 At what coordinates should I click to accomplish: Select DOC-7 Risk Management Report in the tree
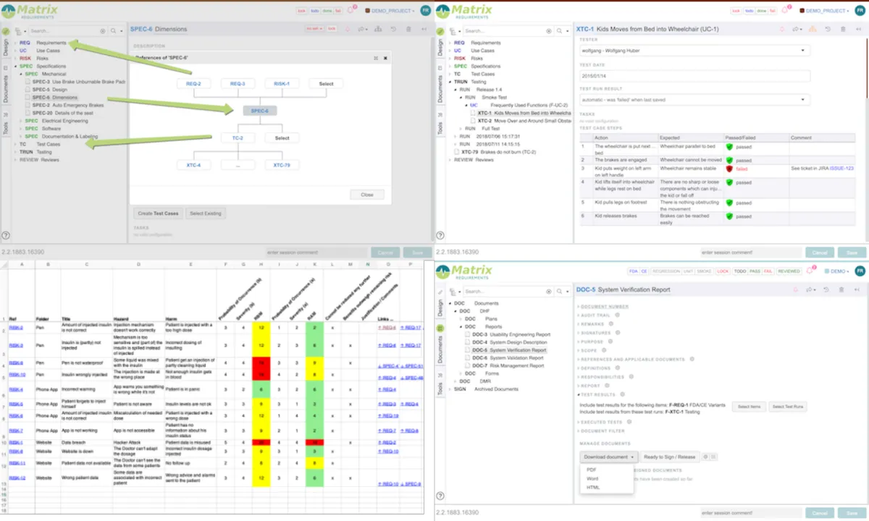508,365
